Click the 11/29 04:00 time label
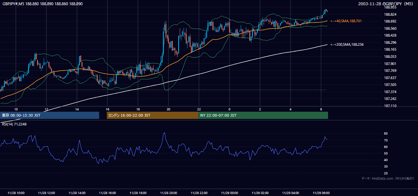This screenshot has width=418, height=196. [290, 193]
